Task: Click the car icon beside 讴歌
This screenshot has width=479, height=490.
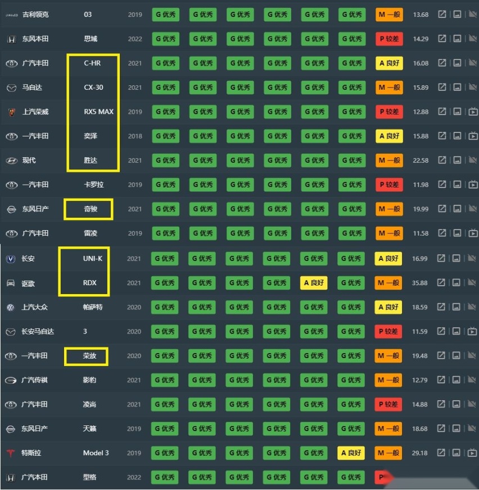Action: 11,283
